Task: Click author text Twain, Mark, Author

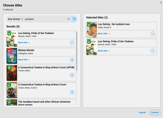Action: 28,88
